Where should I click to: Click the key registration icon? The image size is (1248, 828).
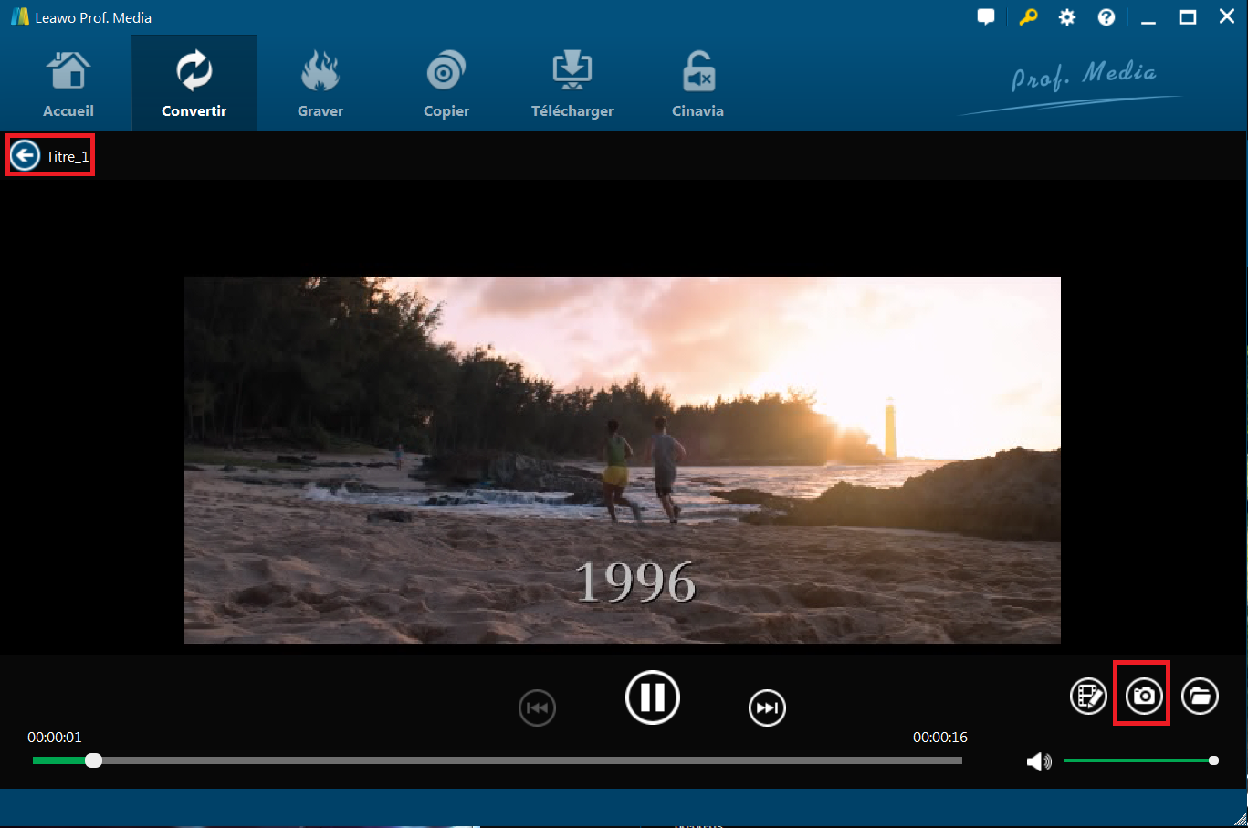point(1028,17)
